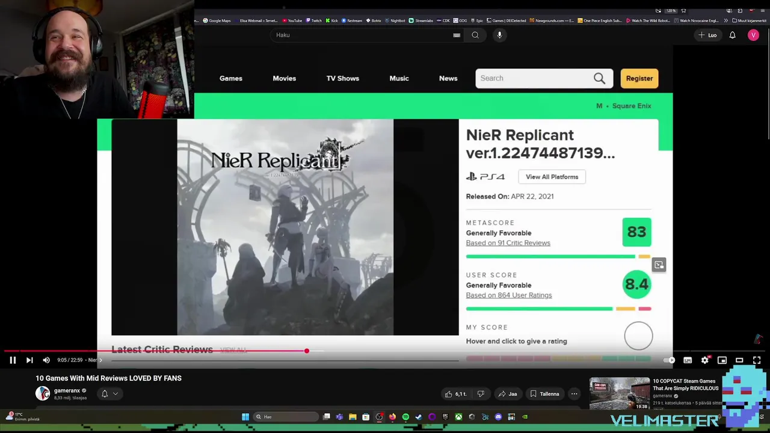
Task: Click the yellow Register button
Action: (x=639, y=78)
